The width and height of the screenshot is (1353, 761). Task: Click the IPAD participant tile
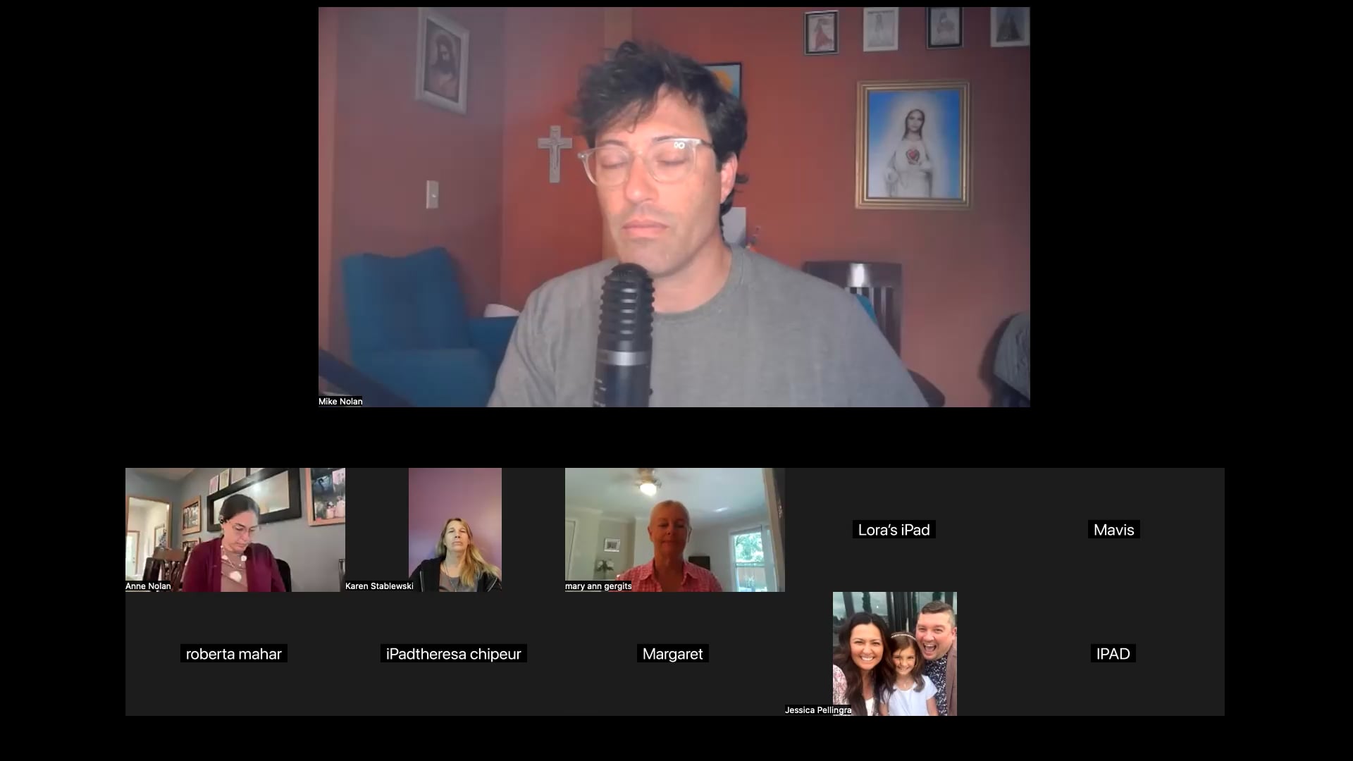tap(1113, 654)
